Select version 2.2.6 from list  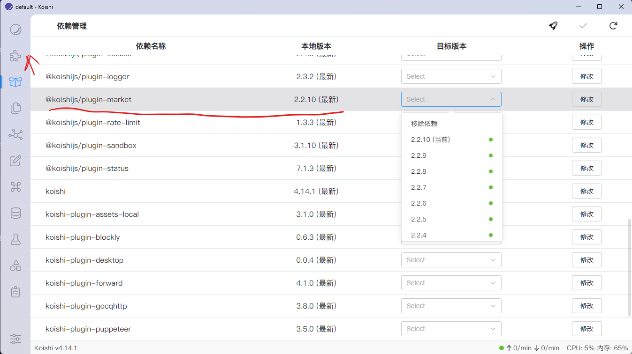pos(452,203)
